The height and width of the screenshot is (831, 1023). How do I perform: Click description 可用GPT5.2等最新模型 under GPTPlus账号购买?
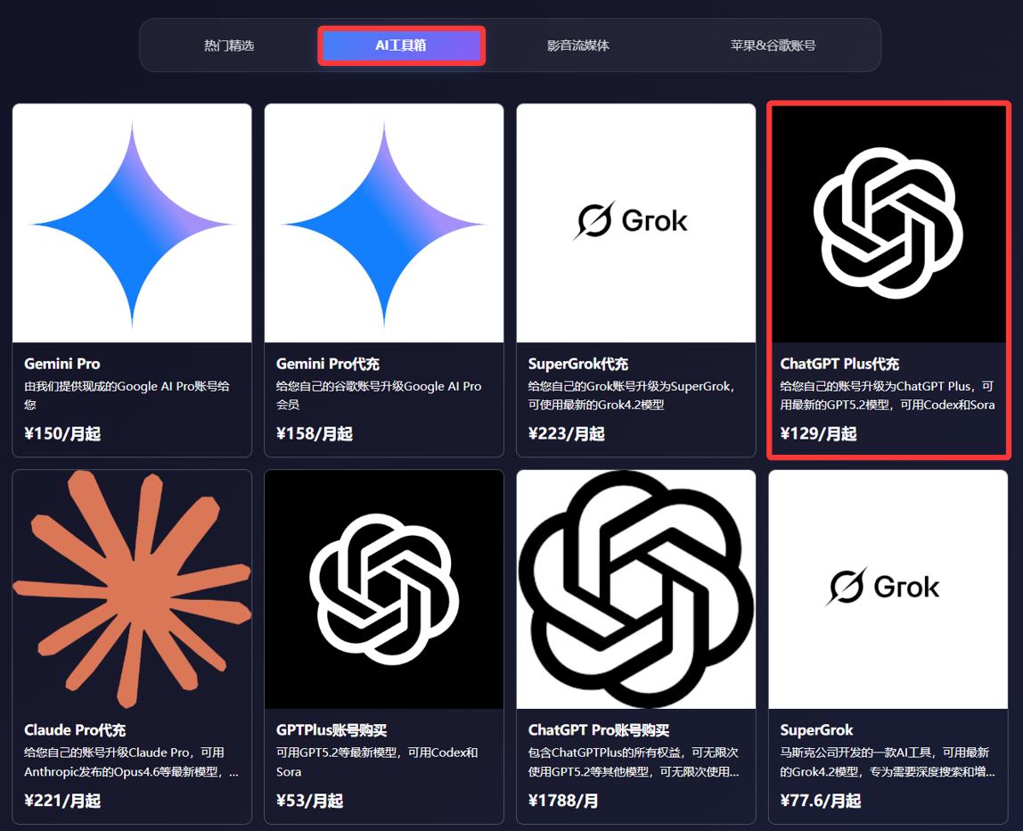coord(376,762)
